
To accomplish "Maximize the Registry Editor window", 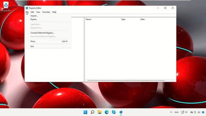I will pyautogui.click(x=165, y=8).
